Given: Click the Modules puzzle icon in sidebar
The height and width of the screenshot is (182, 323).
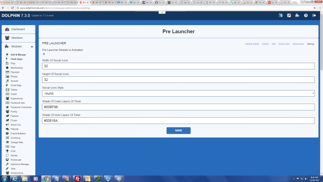Looking at the screenshot, I should [7, 47].
